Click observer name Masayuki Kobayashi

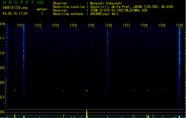(x=106, y=3)
